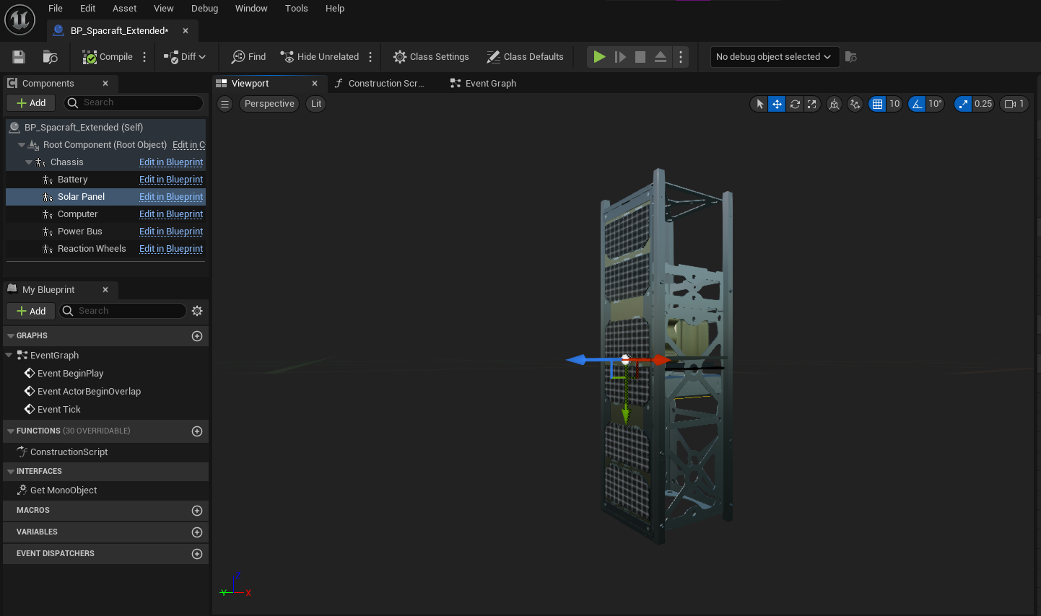Toggle scale snapping
The width and height of the screenshot is (1041, 616).
(x=963, y=104)
